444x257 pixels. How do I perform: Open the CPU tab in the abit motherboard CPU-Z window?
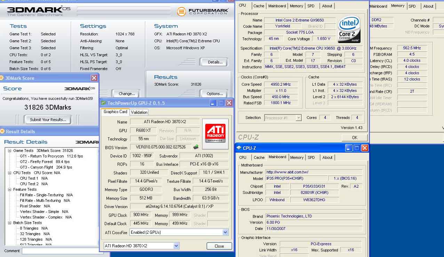243,157
